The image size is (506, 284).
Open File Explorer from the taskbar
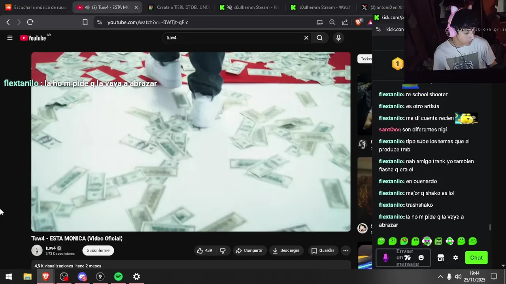[x=27, y=277]
